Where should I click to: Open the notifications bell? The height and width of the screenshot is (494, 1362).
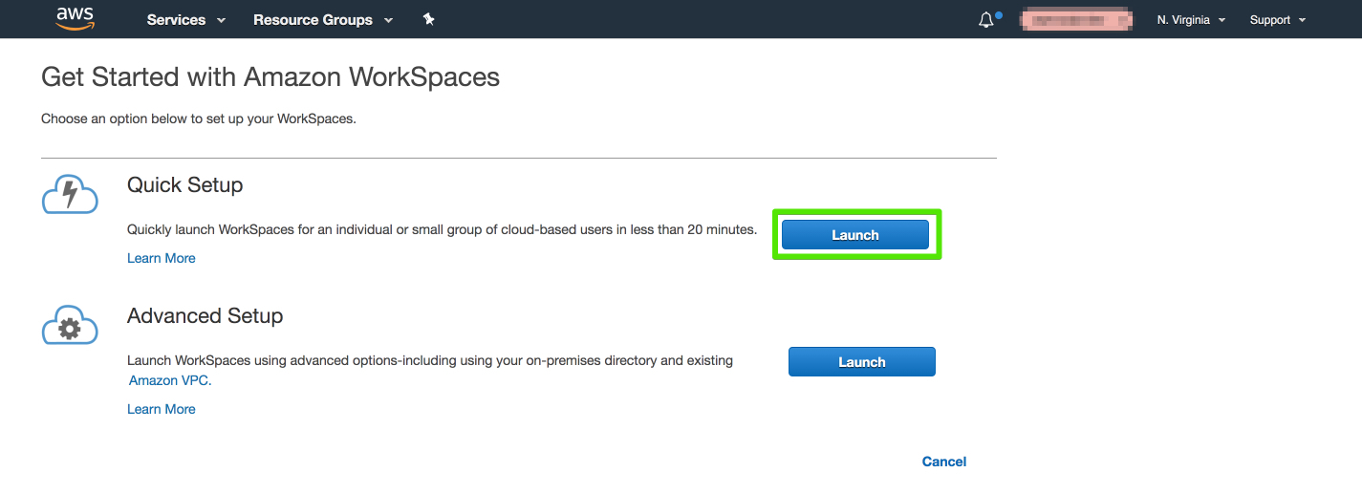[x=987, y=19]
